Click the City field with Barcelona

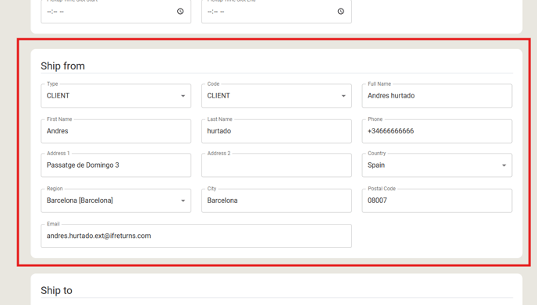tap(276, 200)
